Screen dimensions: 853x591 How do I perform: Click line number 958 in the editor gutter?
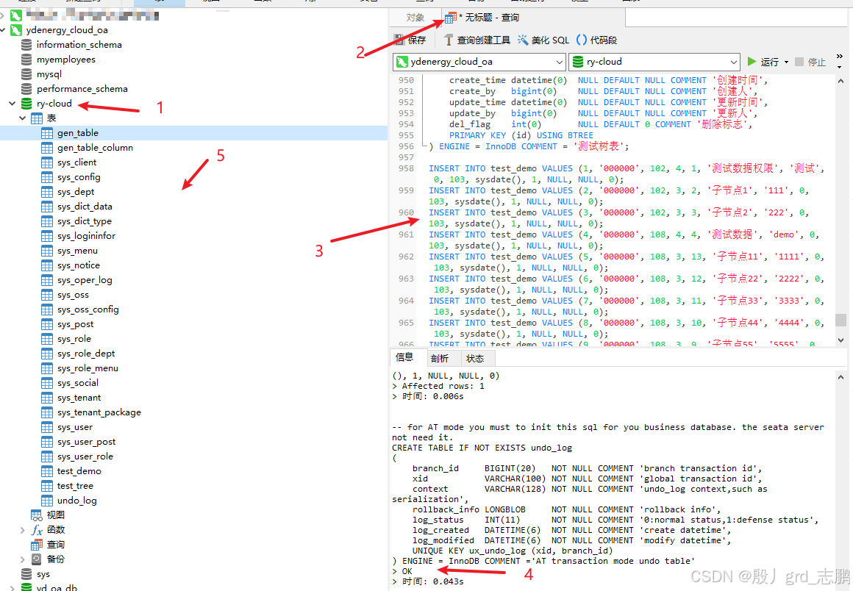pos(406,168)
